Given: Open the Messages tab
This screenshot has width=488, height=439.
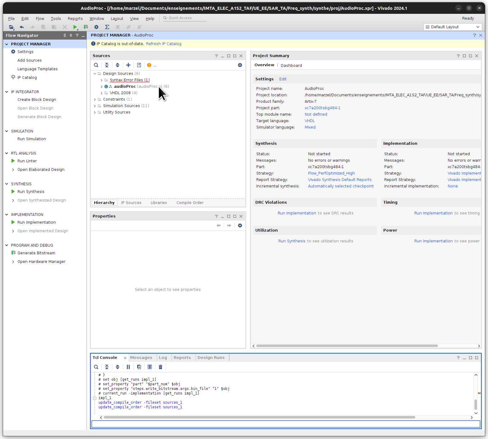Looking at the screenshot, I should pos(141,358).
